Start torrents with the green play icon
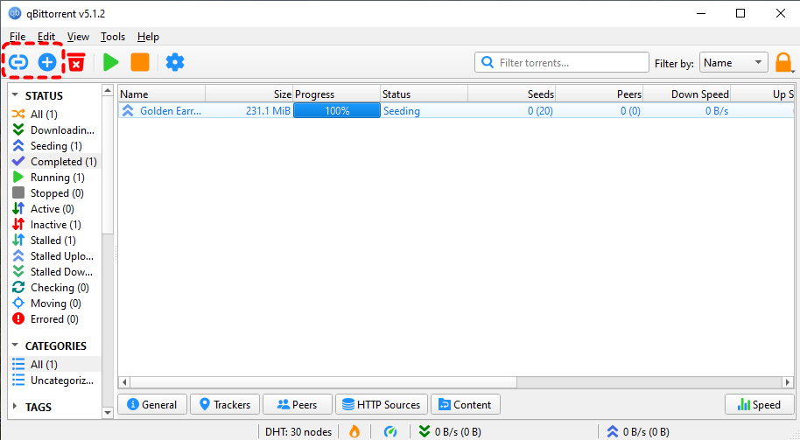This screenshot has width=800, height=440. tap(110, 62)
